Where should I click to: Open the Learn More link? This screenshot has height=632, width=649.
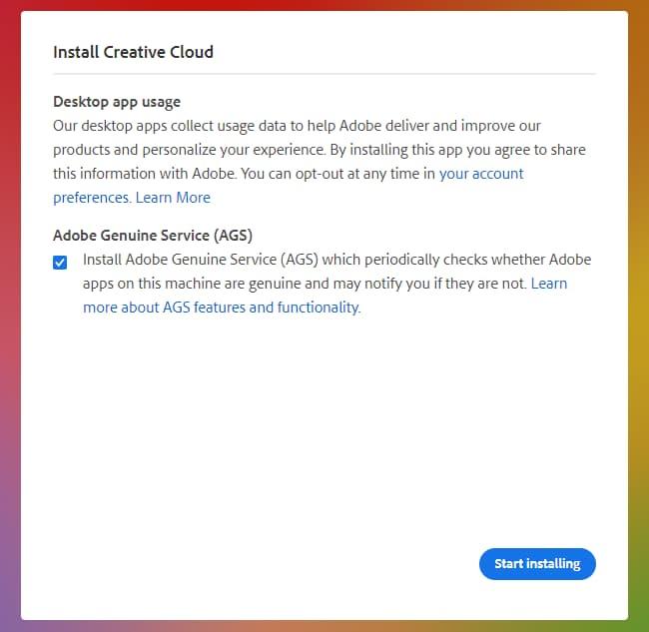pos(173,198)
